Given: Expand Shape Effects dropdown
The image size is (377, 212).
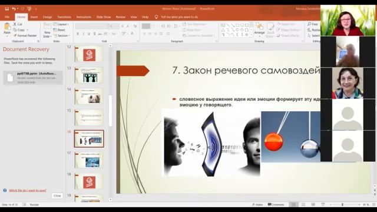Looking at the screenshot, I should pyautogui.click(x=288, y=35).
